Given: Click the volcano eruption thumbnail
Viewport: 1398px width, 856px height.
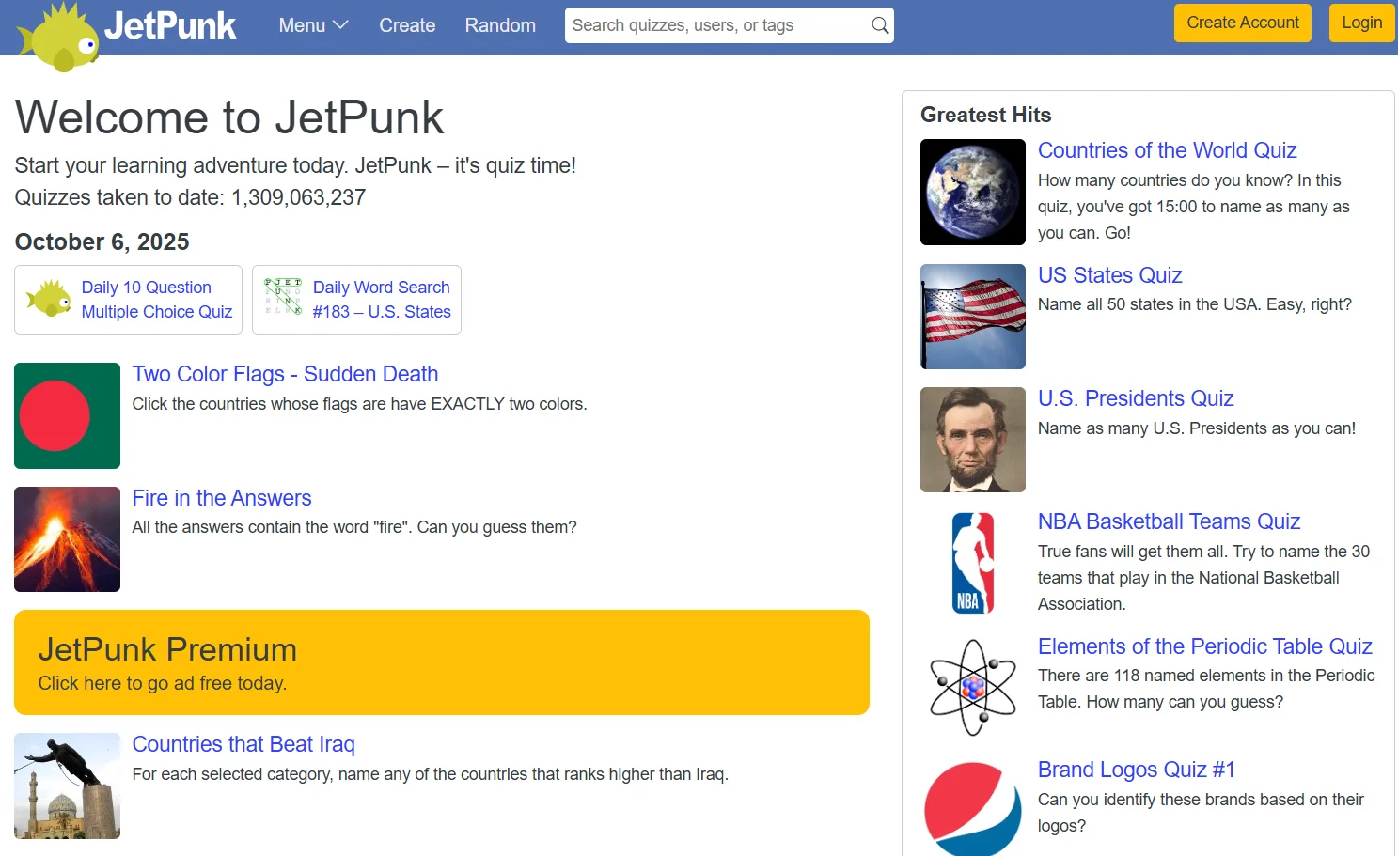Looking at the screenshot, I should coord(67,539).
